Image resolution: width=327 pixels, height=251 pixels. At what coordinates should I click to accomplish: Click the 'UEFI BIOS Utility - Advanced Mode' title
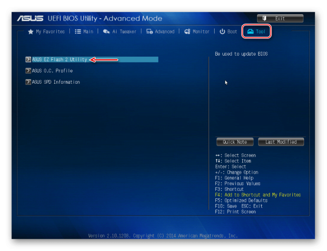[x=105, y=18]
